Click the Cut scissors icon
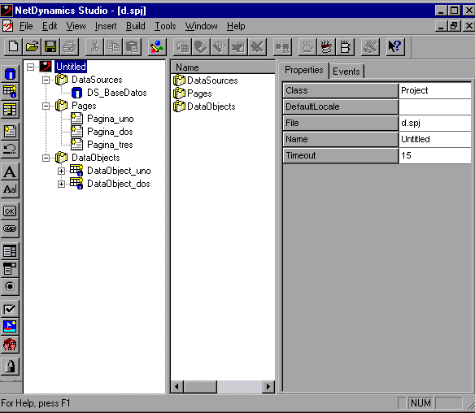Image resolution: width=475 pixels, height=413 pixels. (x=94, y=47)
